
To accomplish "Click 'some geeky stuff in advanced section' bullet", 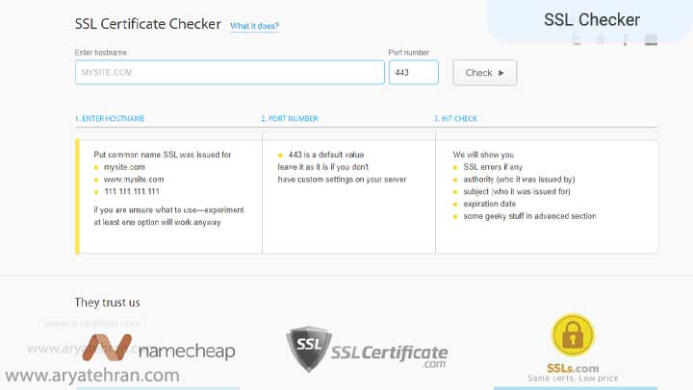I will coord(529,216).
